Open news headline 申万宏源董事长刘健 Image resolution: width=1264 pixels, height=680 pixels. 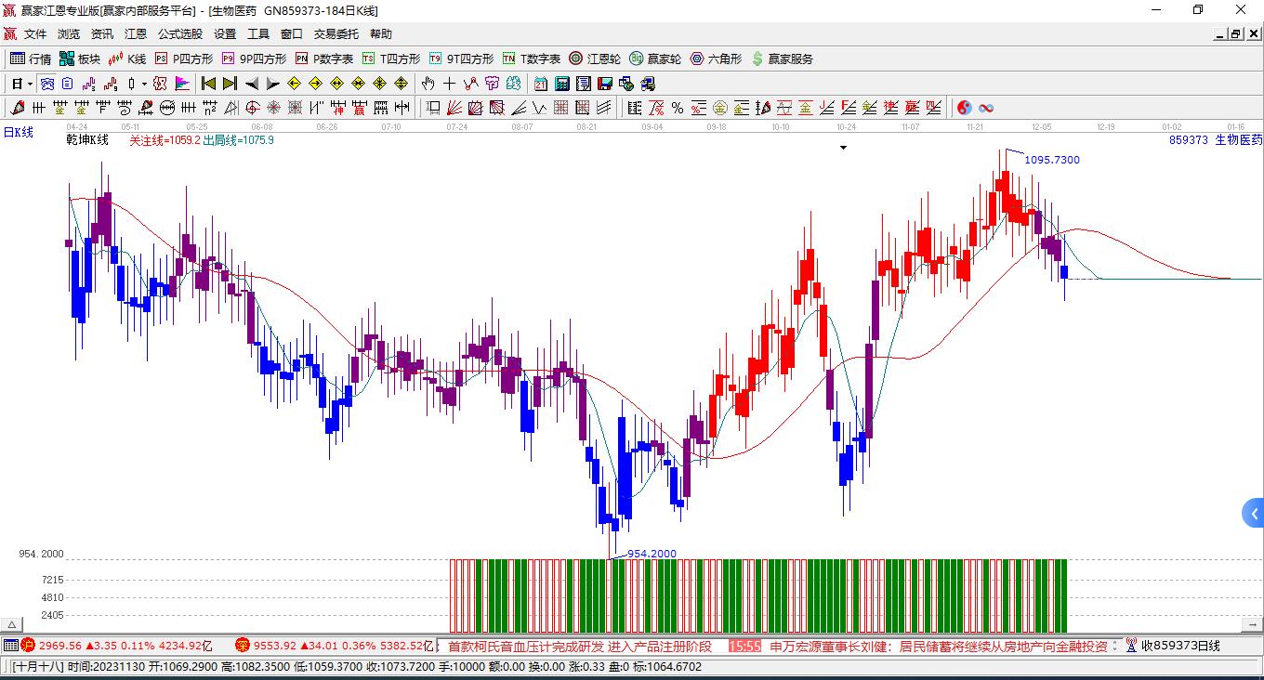coord(939,646)
